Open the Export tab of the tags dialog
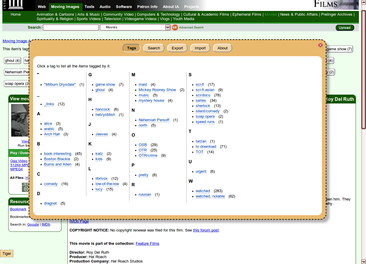The height and width of the screenshot is (264, 366). (x=177, y=48)
